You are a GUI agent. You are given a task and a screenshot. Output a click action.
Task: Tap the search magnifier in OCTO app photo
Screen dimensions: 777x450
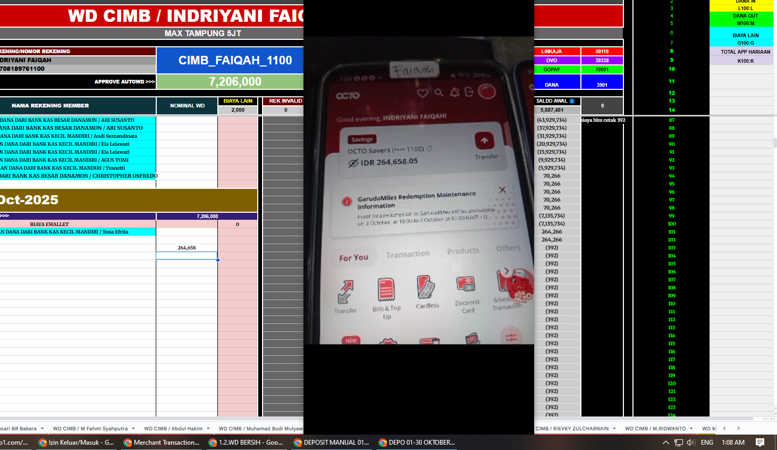pyautogui.click(x=439, y=93)
